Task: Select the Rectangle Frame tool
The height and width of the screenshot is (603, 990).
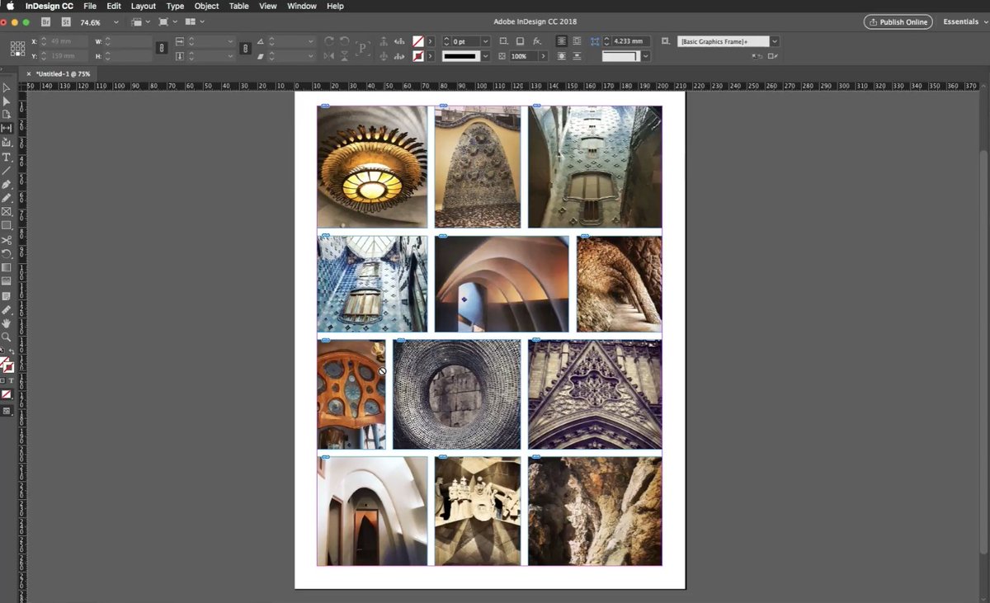Action: click(x=7, y=211)
